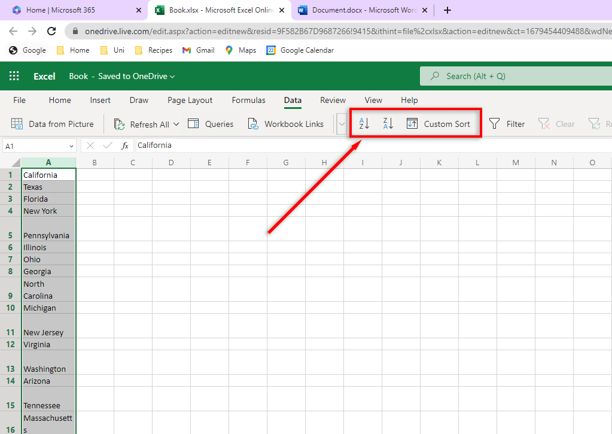Select the cell containing Georgia

(x=48, y=271)
